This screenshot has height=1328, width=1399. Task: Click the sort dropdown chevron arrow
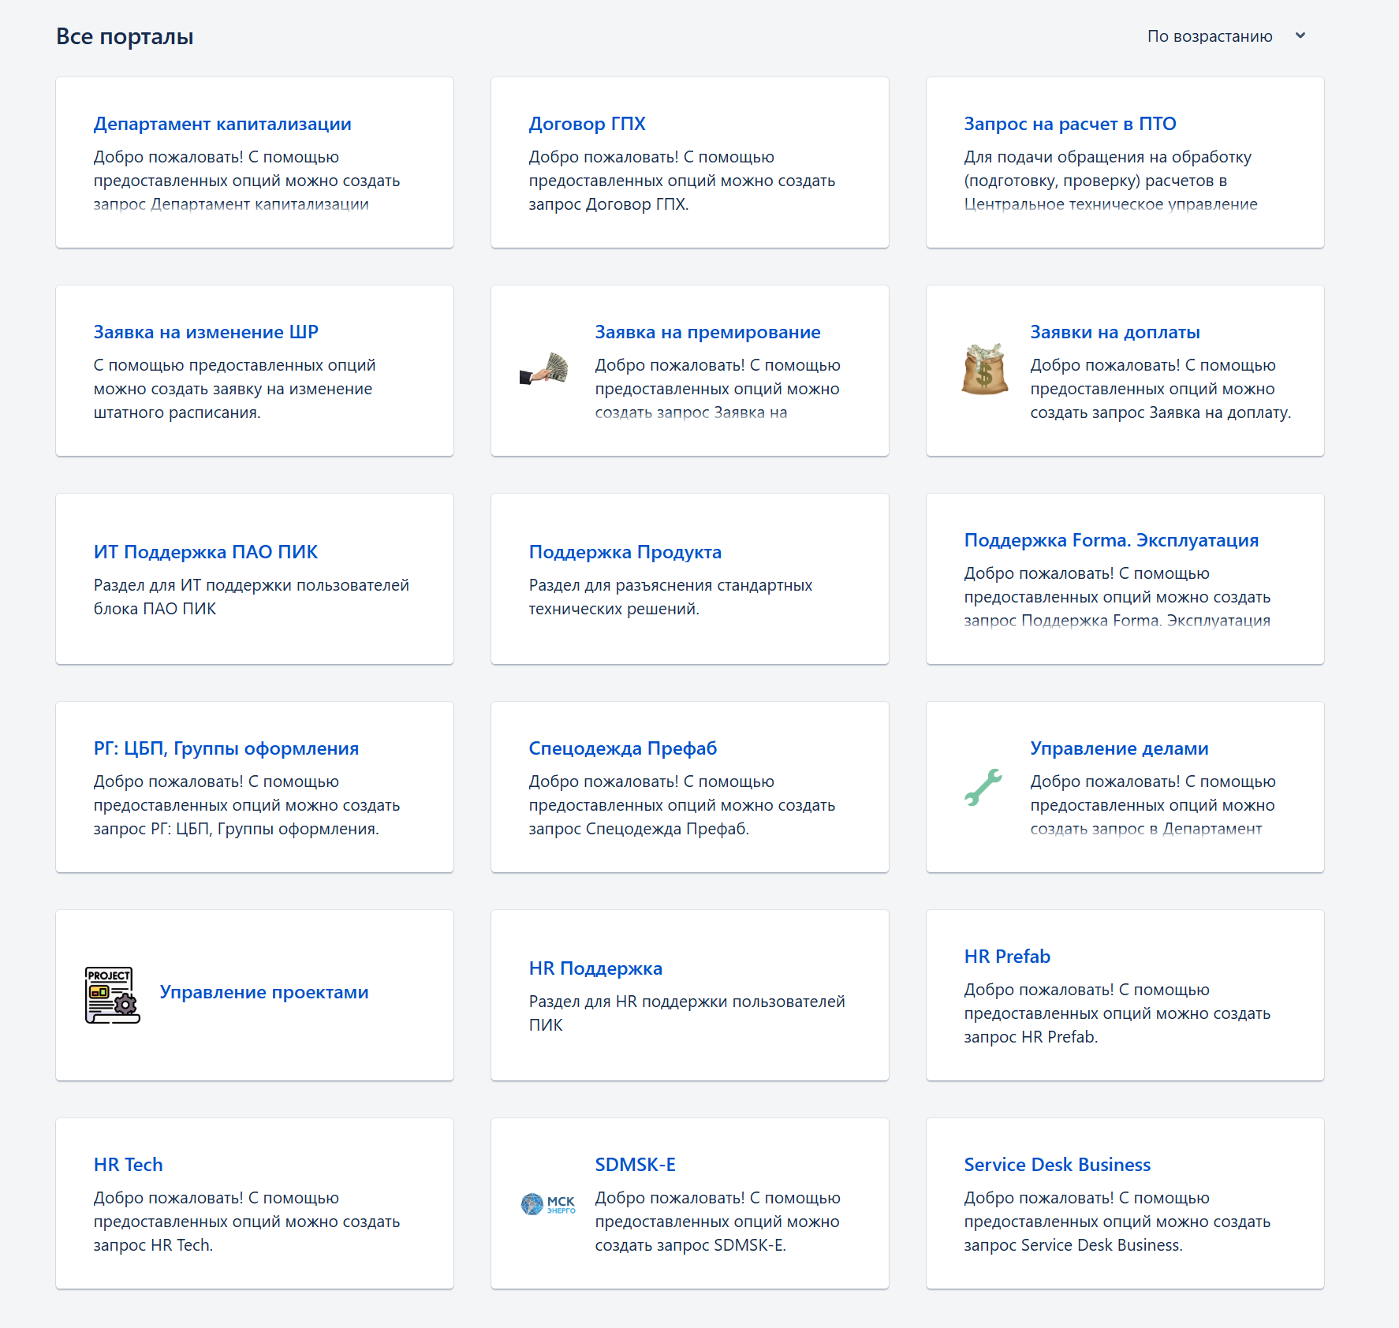pyautogui.click(x=1300, y=35)
